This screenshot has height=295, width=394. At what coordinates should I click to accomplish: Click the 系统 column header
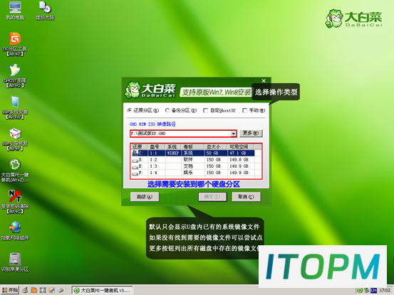173,146
